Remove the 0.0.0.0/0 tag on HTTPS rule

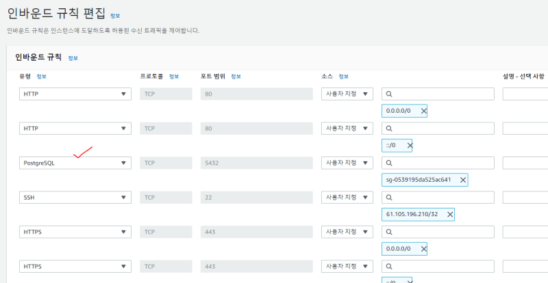pyautogui.click(x=423, y=249)
